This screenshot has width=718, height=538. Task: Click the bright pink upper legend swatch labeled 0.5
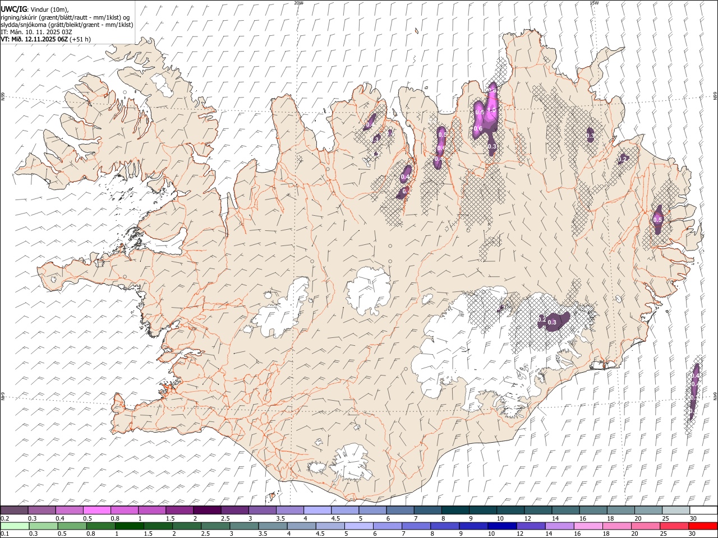click(x=97, y=510)
